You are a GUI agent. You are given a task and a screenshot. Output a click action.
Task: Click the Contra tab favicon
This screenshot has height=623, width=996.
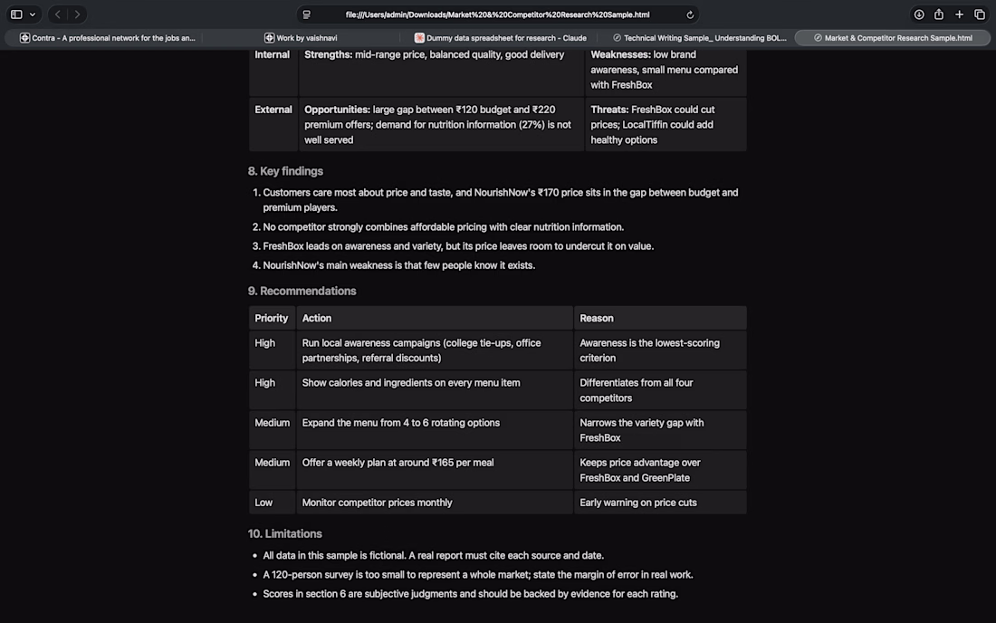pos(24,38)
